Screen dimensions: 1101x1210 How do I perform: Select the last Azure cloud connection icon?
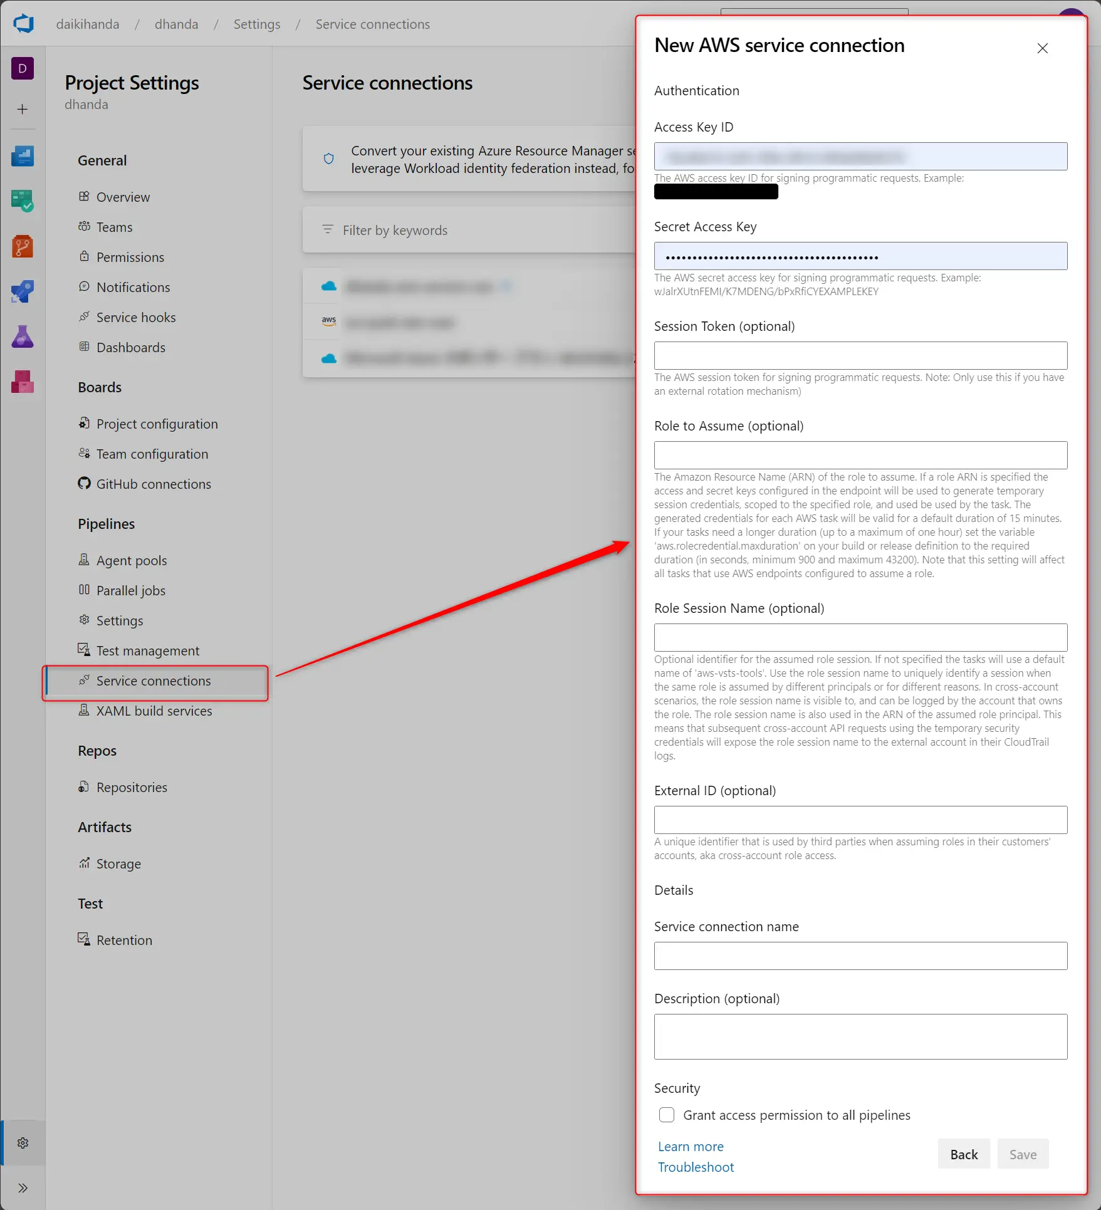pos(329,358)
